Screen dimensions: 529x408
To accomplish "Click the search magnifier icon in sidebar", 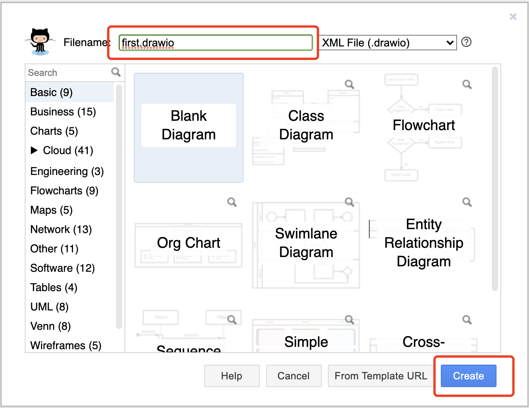I will [x=116, y=72].
